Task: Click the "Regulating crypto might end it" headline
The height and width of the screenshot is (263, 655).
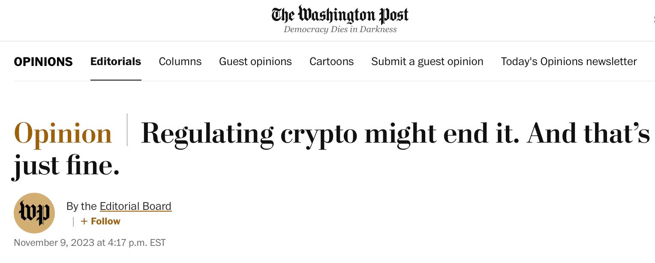Action: click(x=394, y=133)
